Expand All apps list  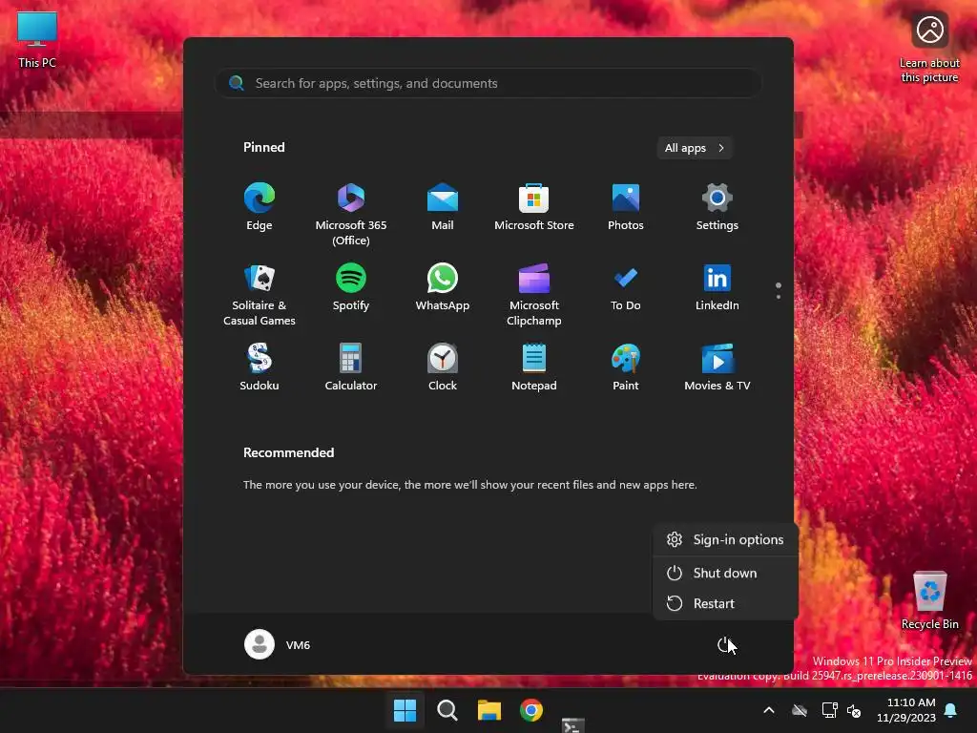click(x=695, y=148)
